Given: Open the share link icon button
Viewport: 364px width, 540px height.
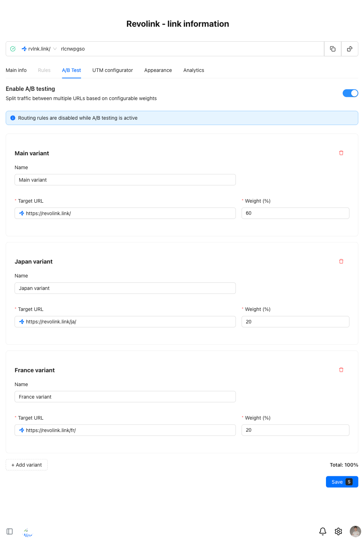Looking at the screenshot, I should [x=350, y=49].
